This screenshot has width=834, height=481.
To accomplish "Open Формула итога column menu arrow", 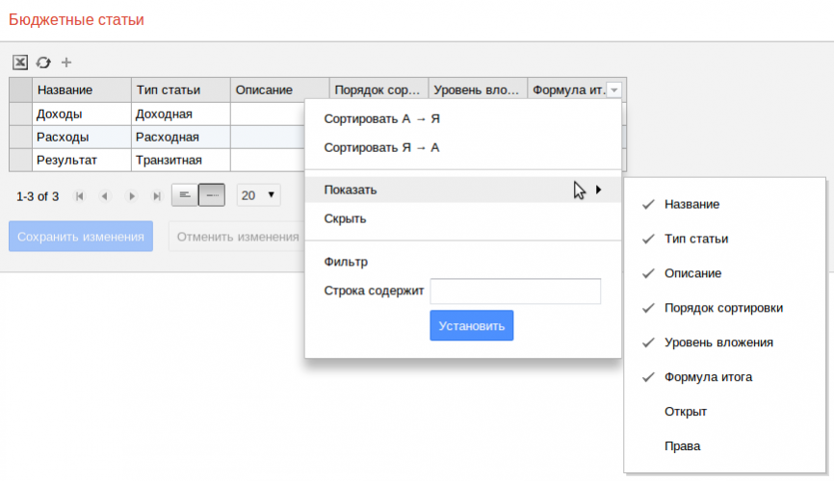I will 614,89.
